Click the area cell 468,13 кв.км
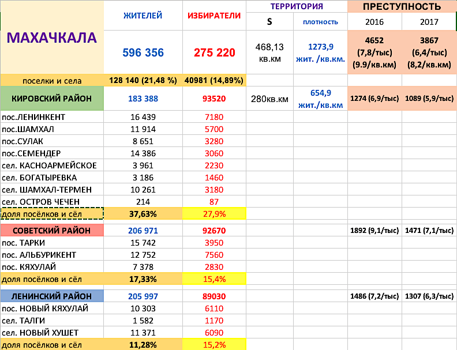457x350 pixels. 270,52
